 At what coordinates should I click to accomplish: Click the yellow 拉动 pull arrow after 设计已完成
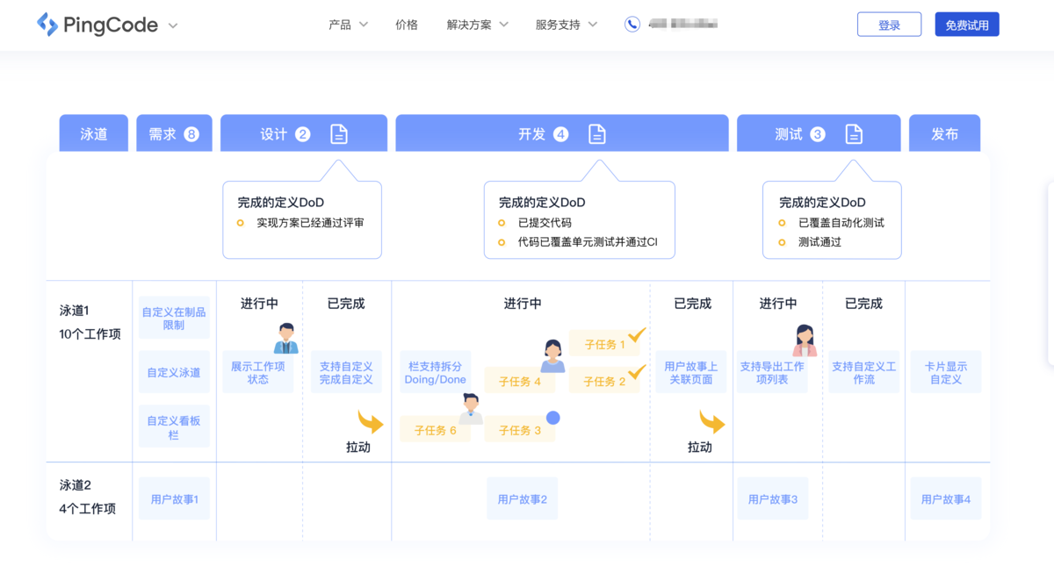(x=369, y=424)
